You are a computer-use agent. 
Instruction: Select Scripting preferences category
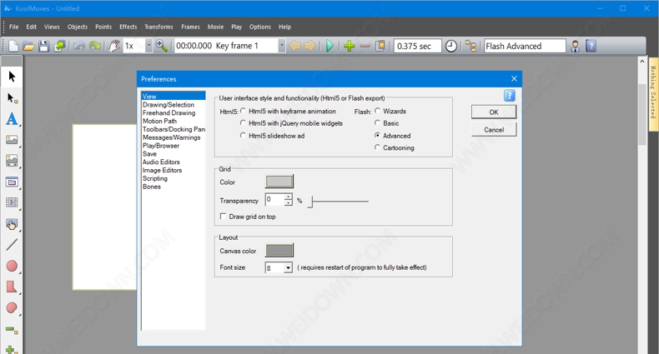(154, 178)
